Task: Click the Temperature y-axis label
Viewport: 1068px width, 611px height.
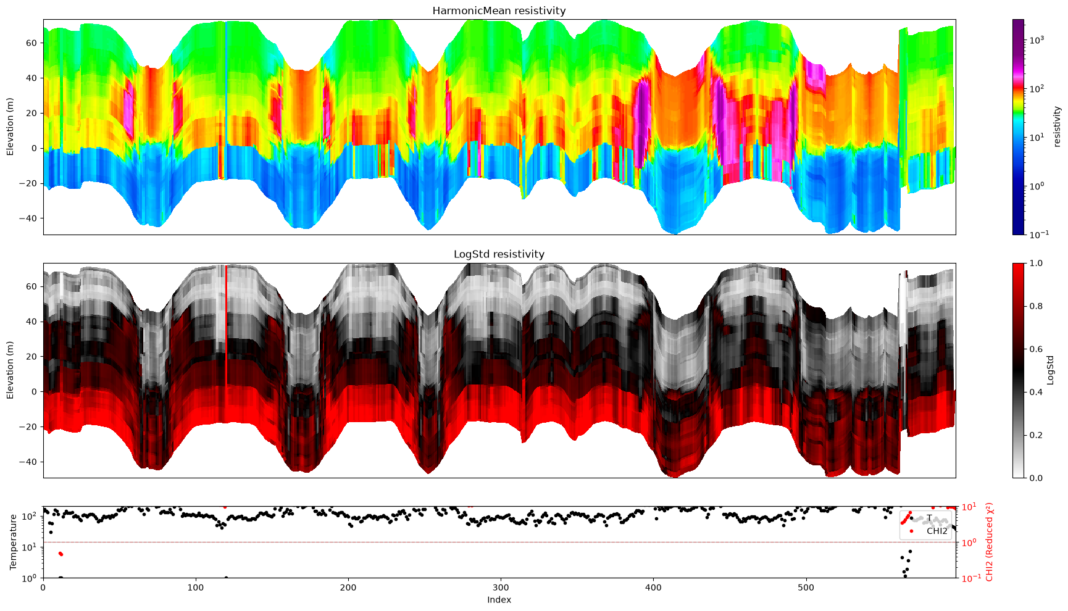Action: point(14,542)
